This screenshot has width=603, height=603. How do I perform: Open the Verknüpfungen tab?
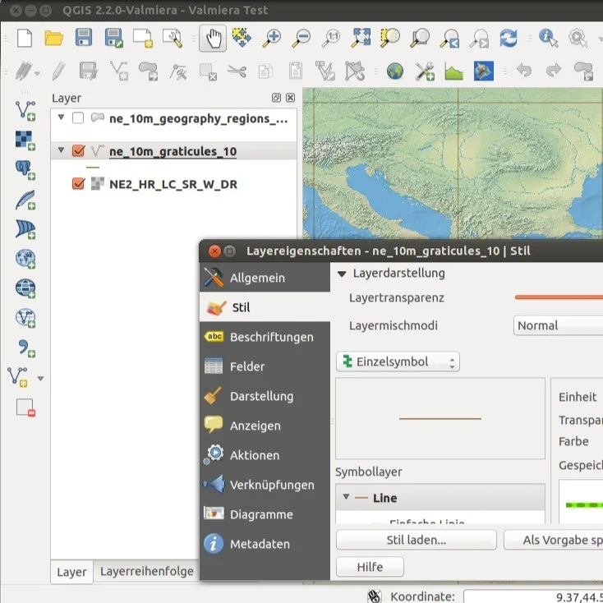pos(265,485)
